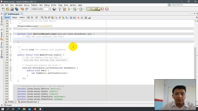This screenshot has height=111, width=198.
Task: Jump to Previous Bookmark icon
Action: pyautogui.click(x=60, y=18)
